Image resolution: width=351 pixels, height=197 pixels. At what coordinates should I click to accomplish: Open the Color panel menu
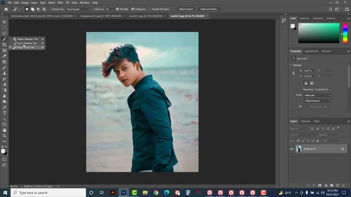coord(348,18)
